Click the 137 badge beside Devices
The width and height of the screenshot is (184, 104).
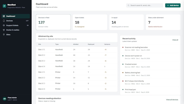(27, 21)
